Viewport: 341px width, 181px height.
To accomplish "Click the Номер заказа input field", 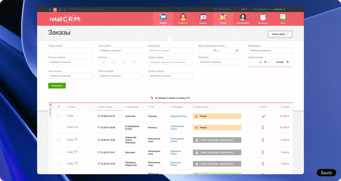I will click(x=70, y=51).
